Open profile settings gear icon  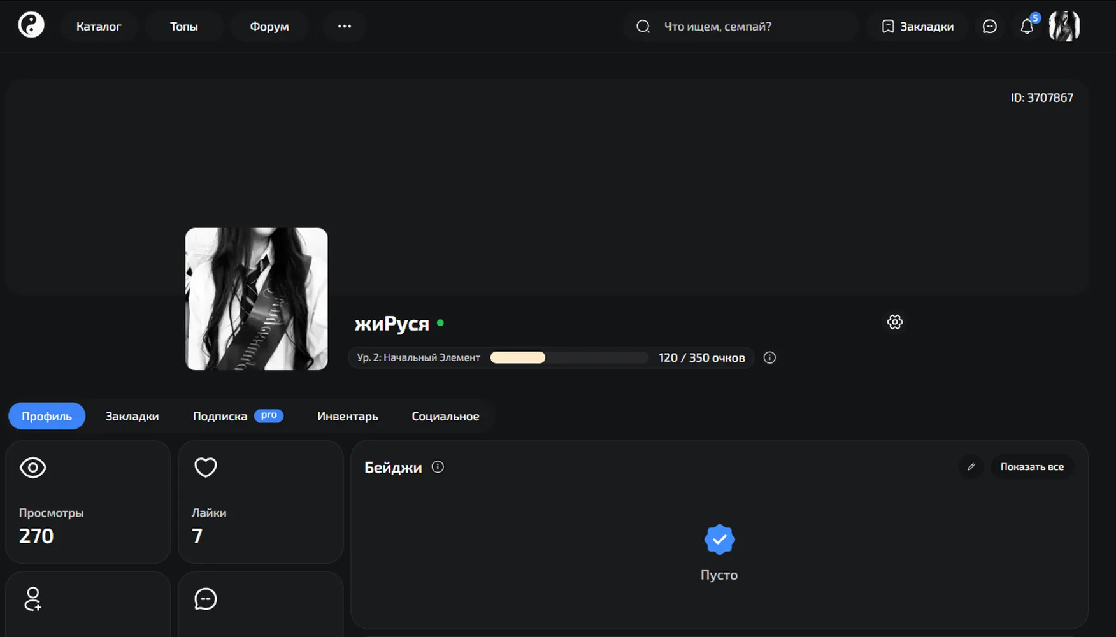[895, 322]
